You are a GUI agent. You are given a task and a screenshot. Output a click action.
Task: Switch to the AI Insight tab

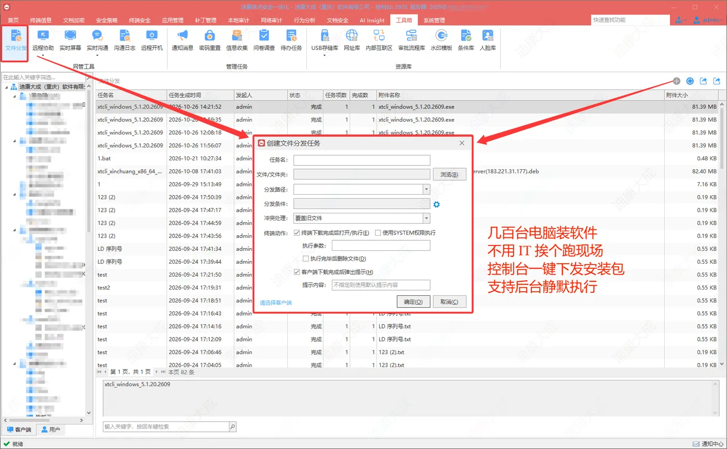(x=372, y=20)
